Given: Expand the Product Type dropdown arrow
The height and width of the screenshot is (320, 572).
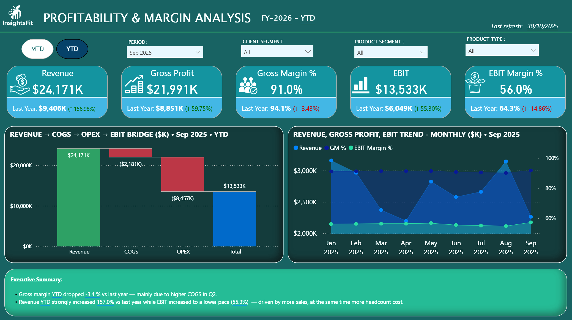Looking at the screenshot, I should pyautogui.click(x=533, y=50).
